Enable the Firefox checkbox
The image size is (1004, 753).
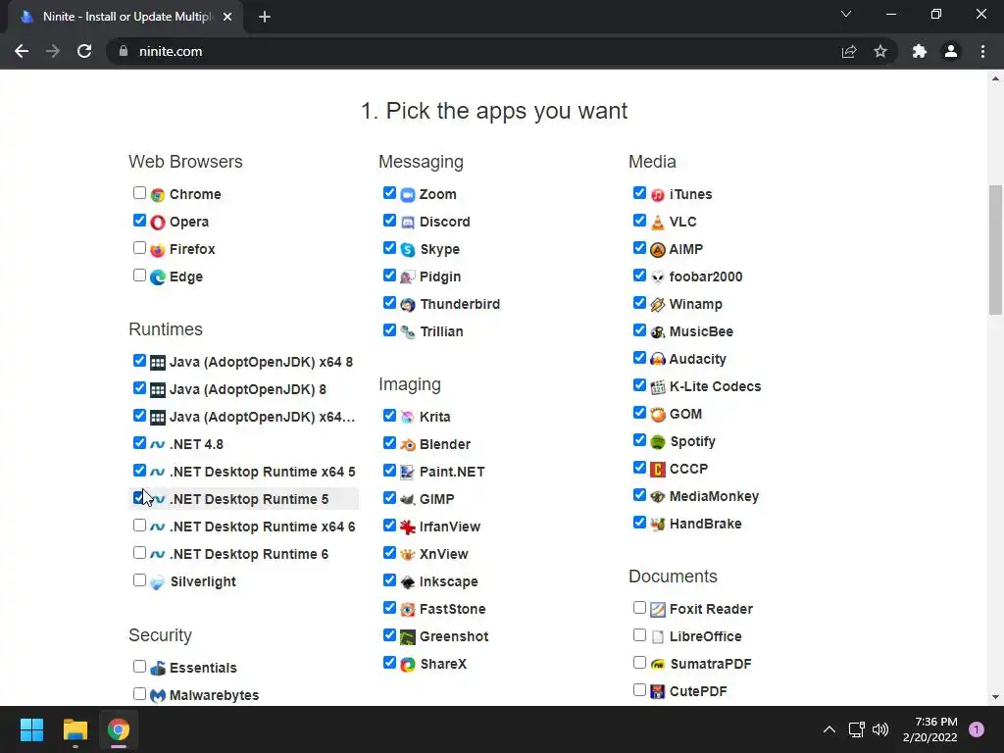coord(139,248)
